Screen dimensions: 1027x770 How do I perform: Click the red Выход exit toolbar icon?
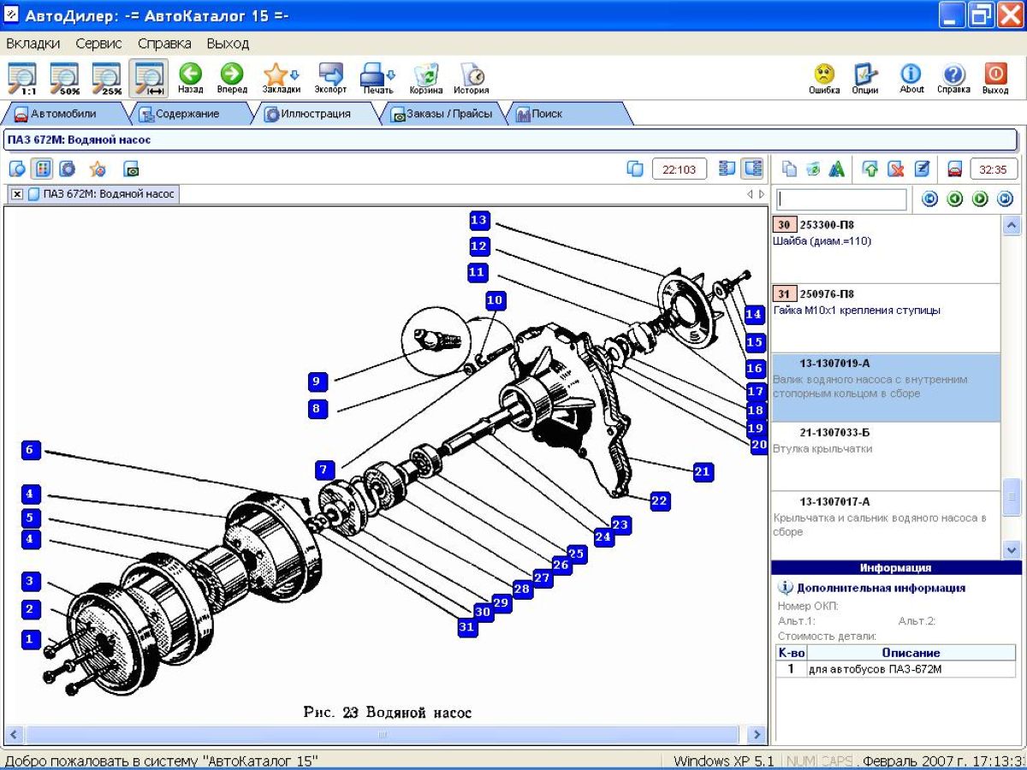point(995,78)
